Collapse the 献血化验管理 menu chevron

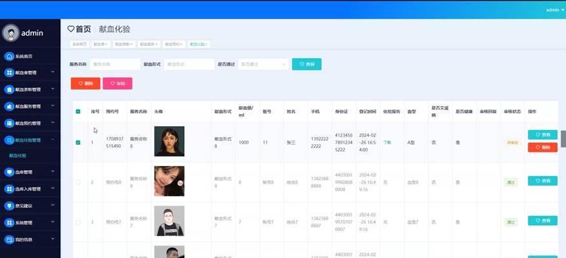pyautogui.click(x=53, y=140)
